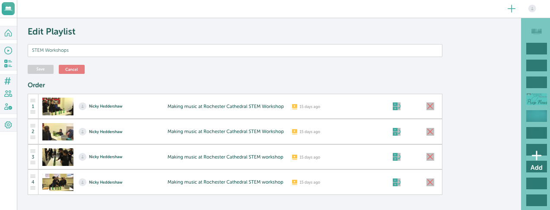Open the user avatar menu at top right
Viewport: 550px width, 210px height.
532,8
